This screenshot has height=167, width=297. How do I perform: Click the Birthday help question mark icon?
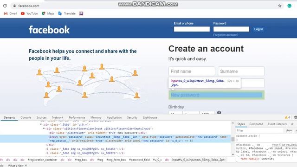click(219, 112)
